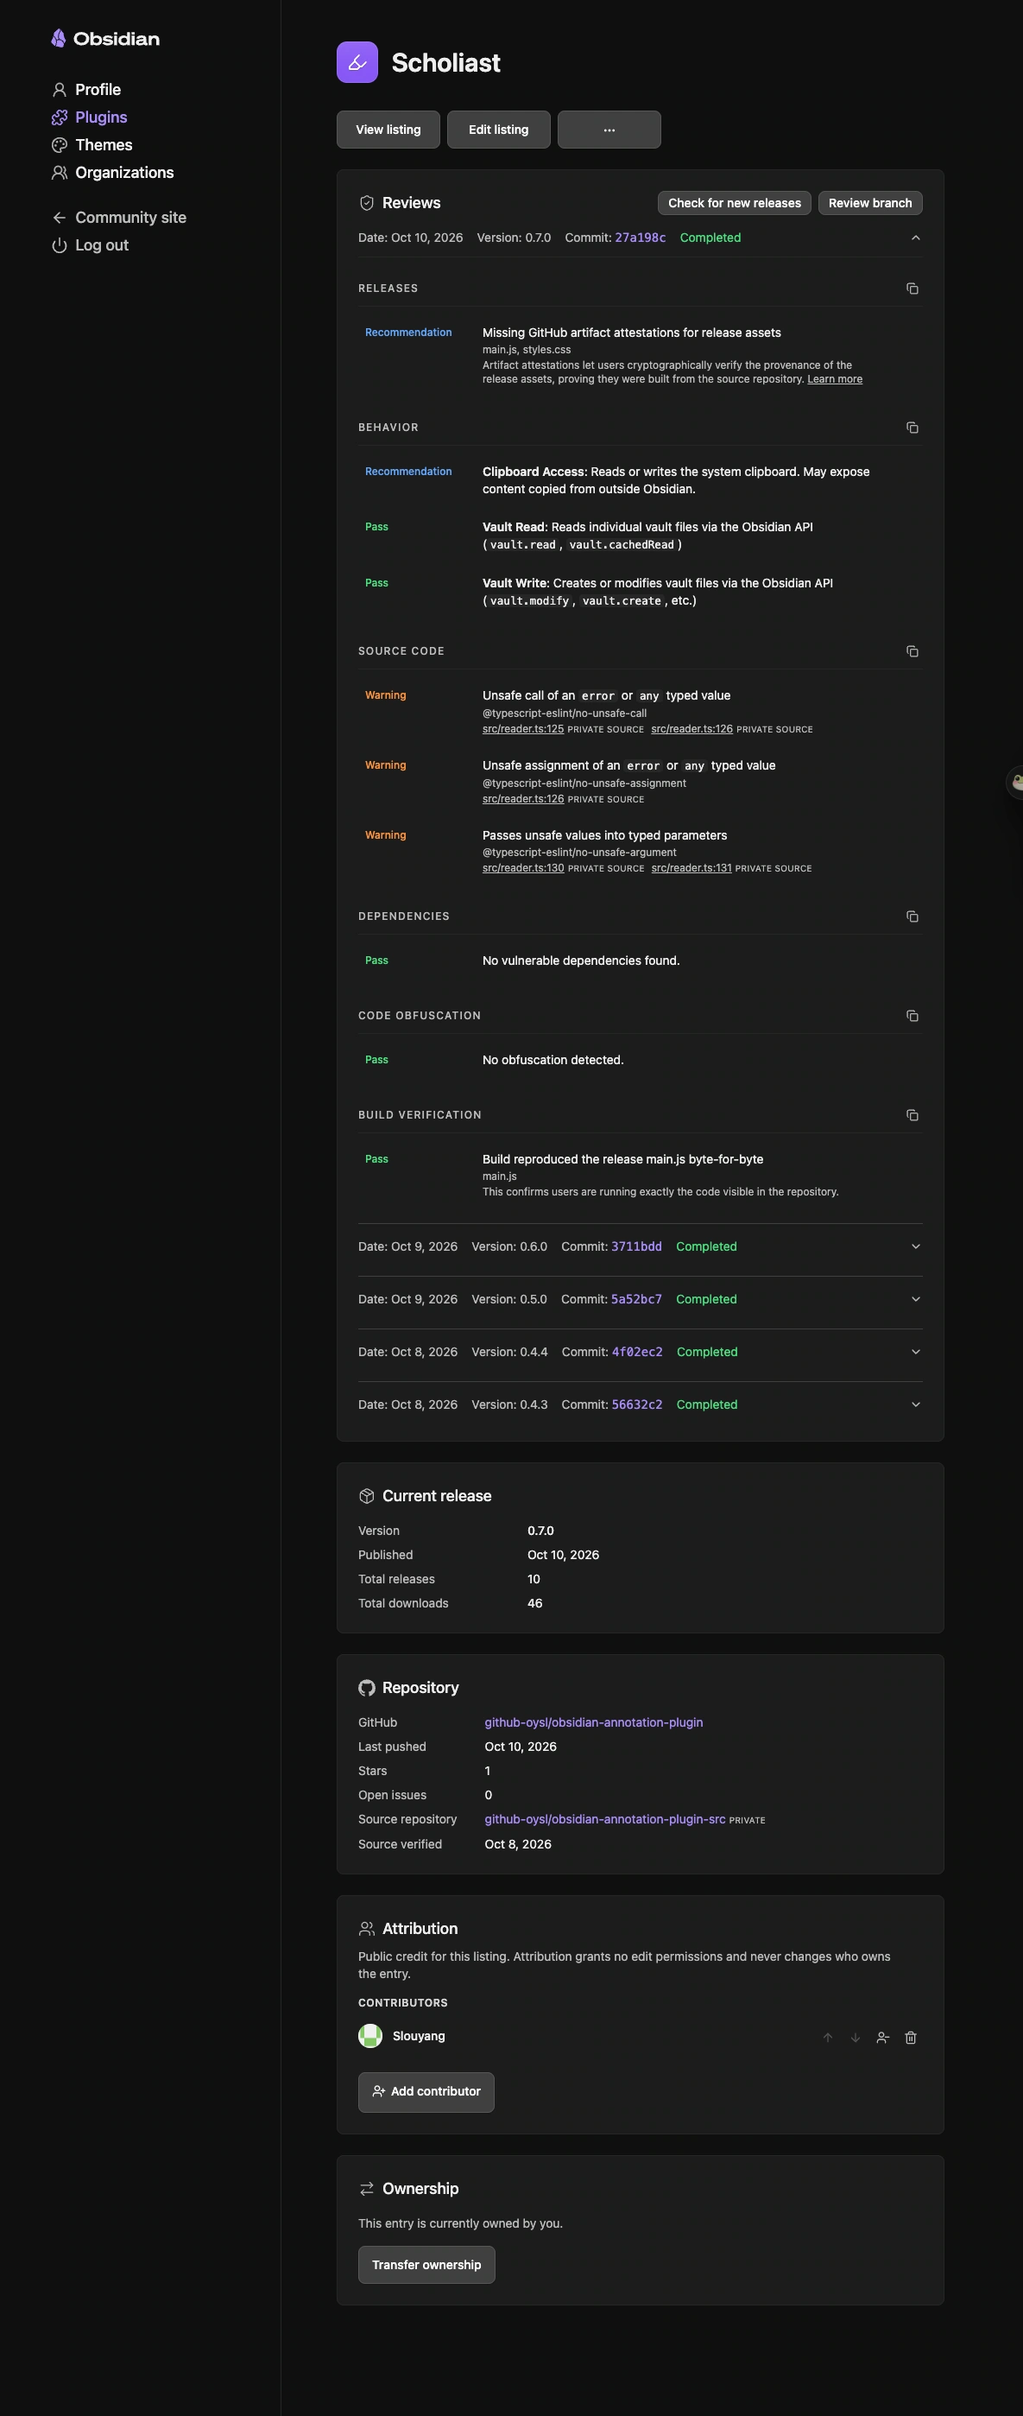This screenshot has height=2416, width=1023.
Task: Copy the Build Verification section results
Action: tap(912, 1115)
